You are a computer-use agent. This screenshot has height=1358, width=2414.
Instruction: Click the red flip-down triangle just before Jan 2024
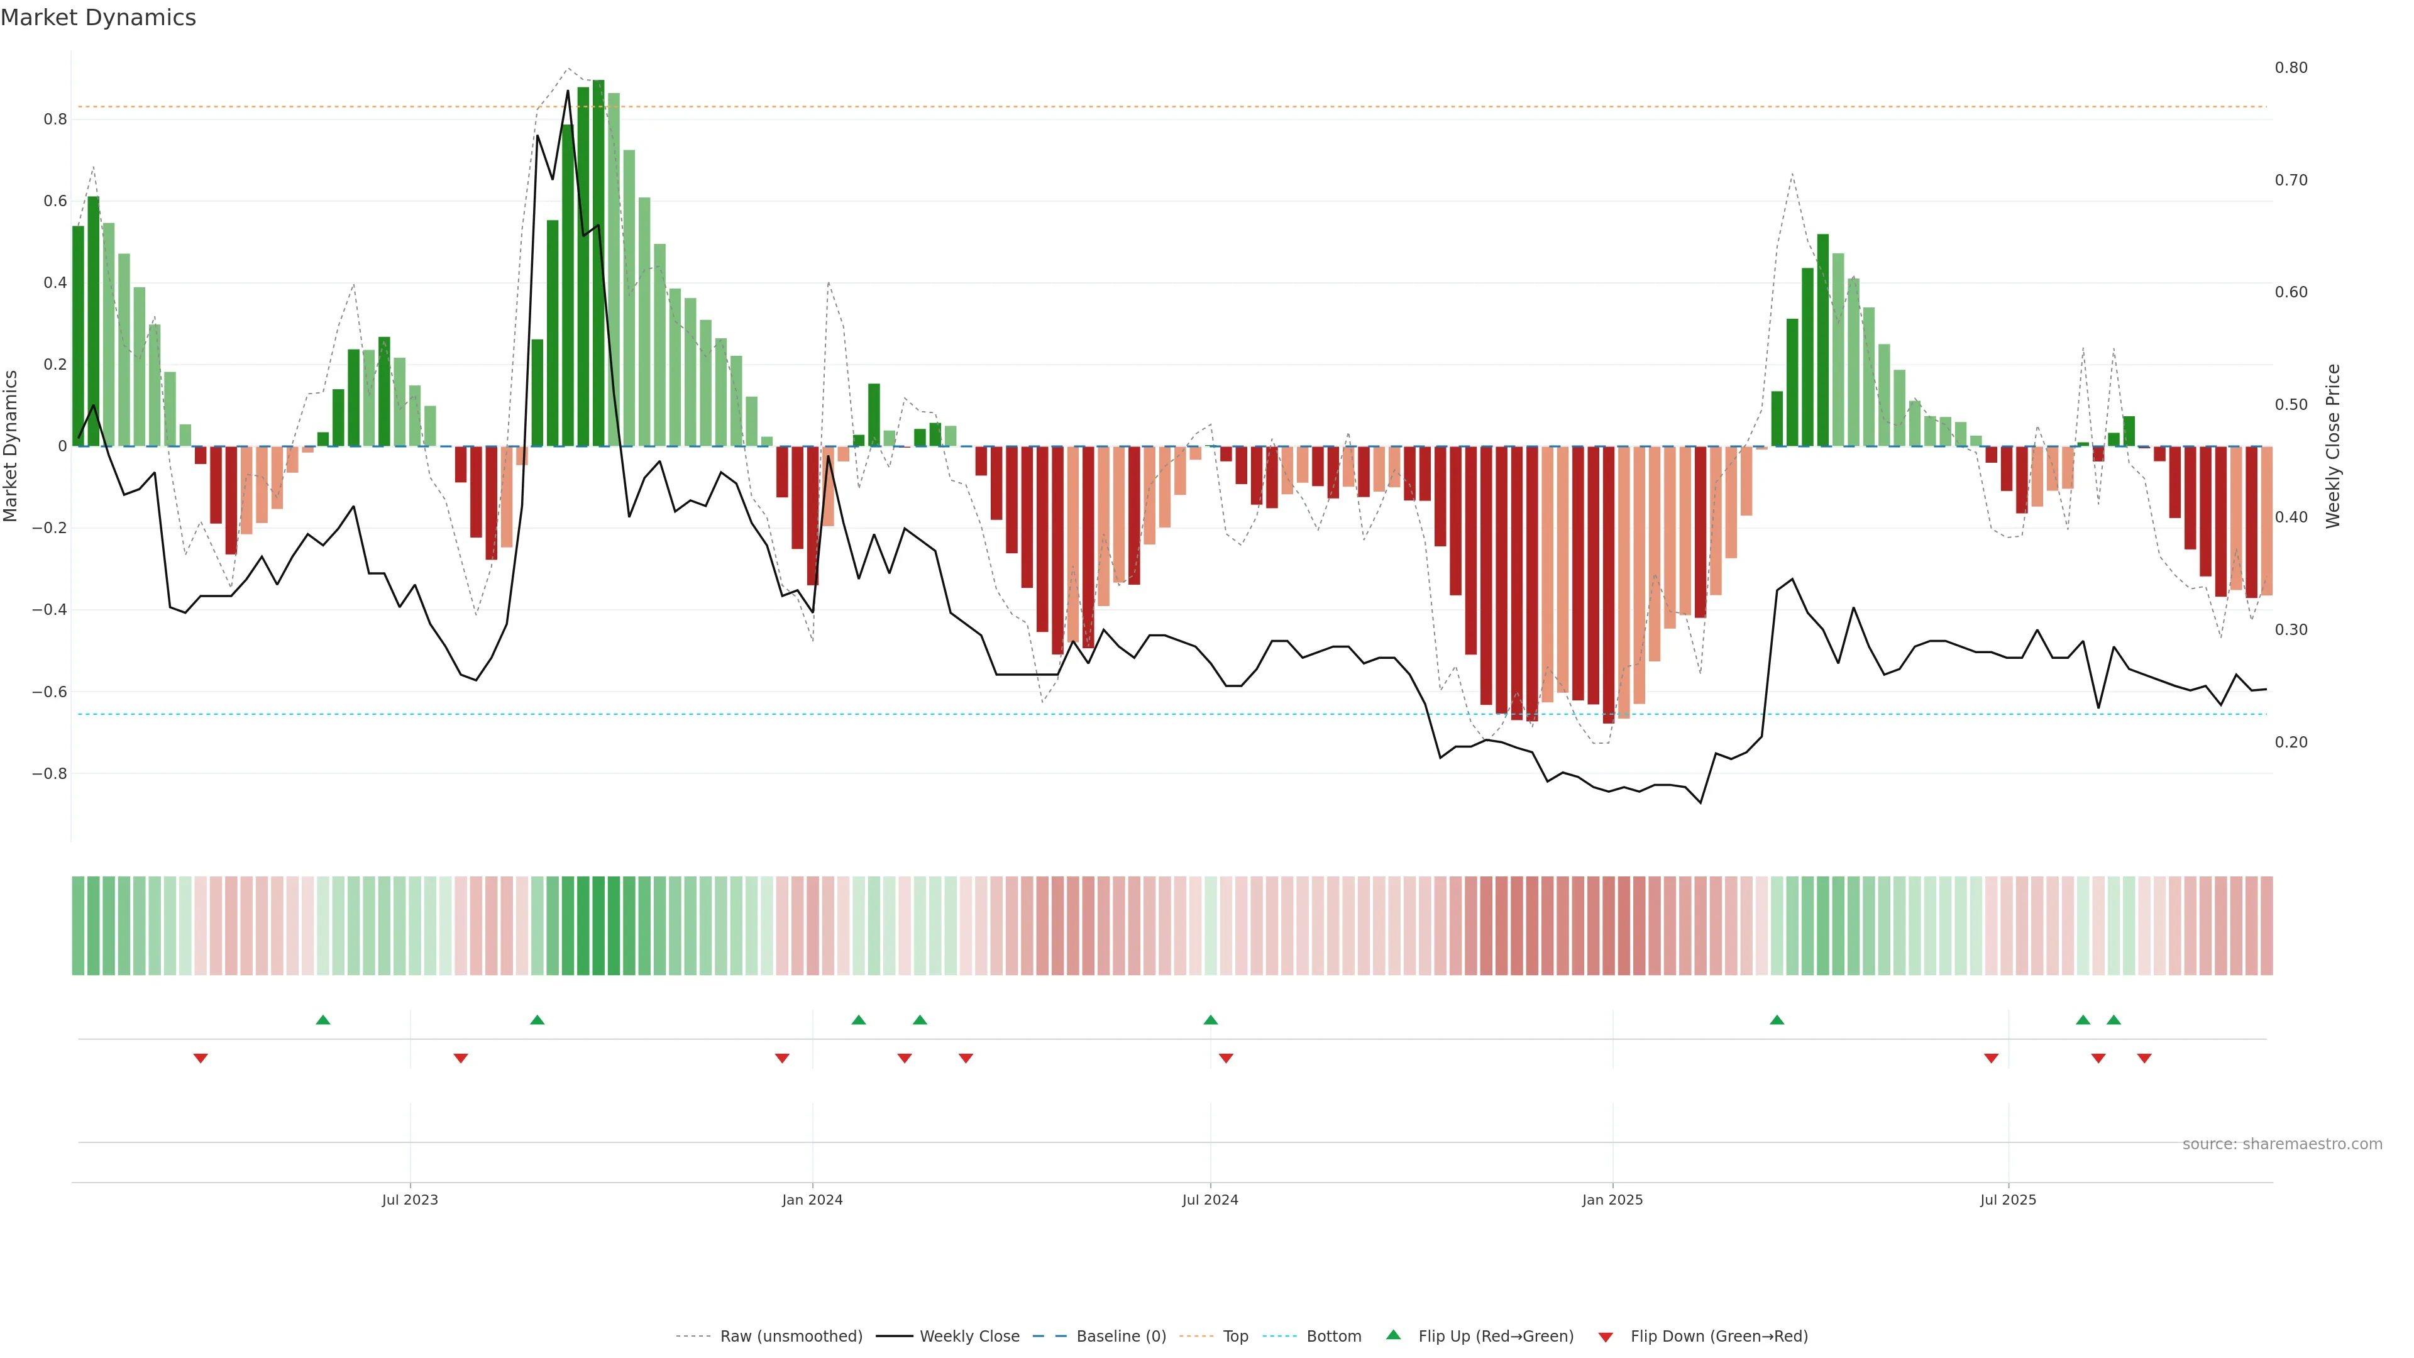click(783, 1058)
